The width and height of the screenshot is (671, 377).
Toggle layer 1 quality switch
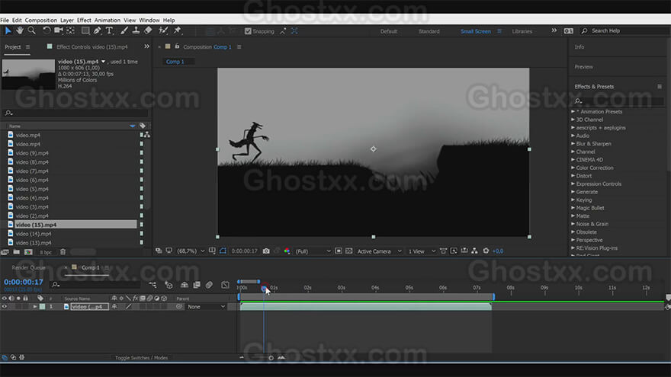(128, 306)
